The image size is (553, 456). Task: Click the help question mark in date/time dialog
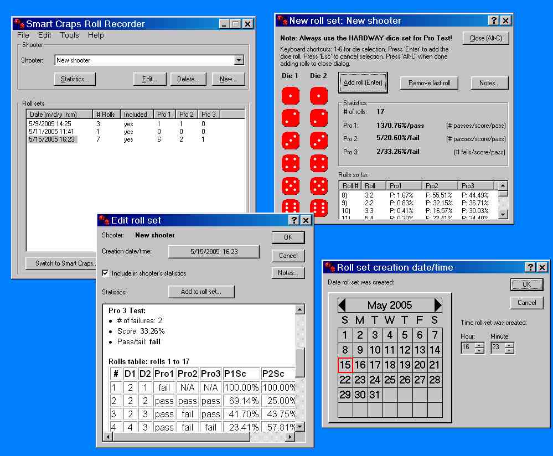(x=530, y=267)
